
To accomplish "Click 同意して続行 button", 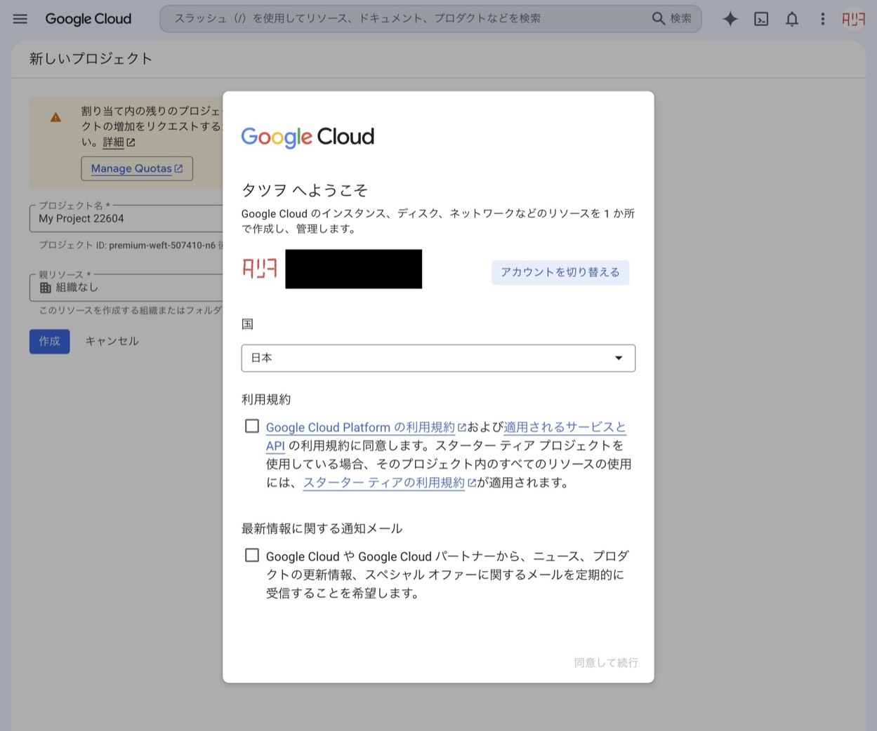I will click(x=606, y=662).
